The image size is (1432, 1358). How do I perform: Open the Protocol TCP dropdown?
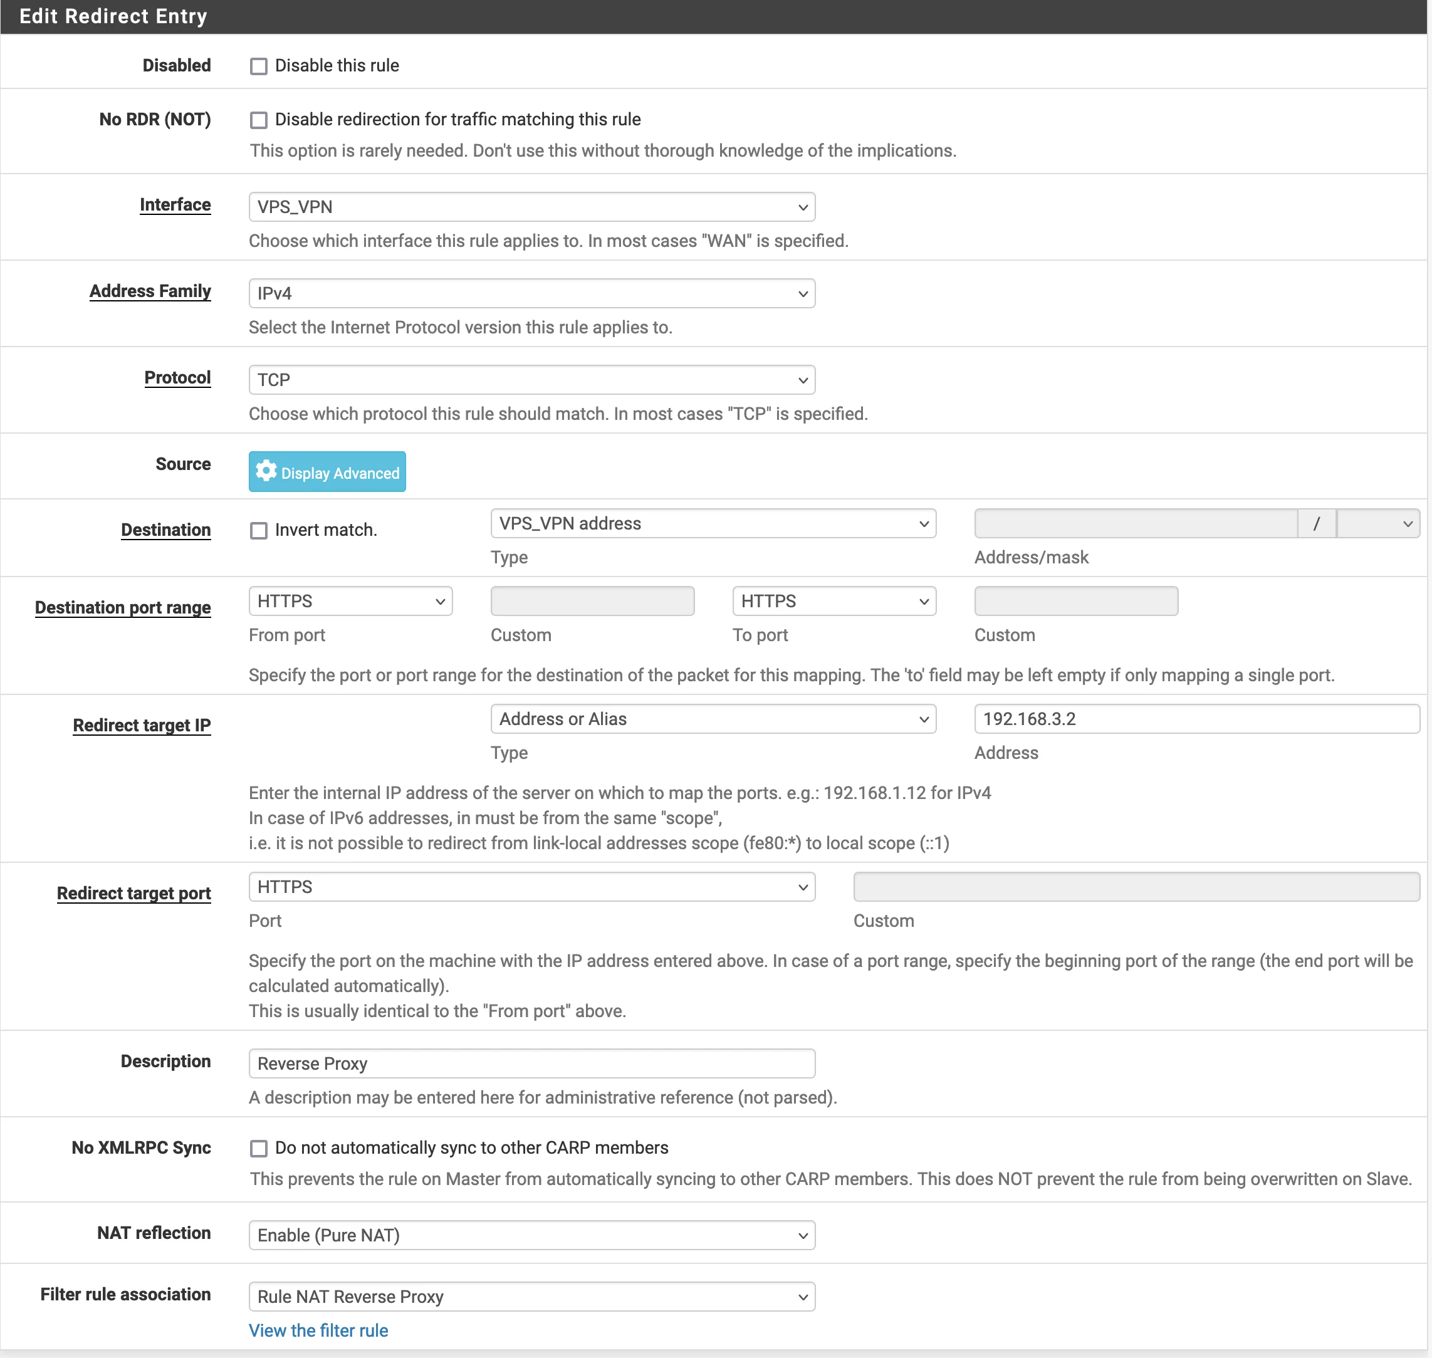531,380
